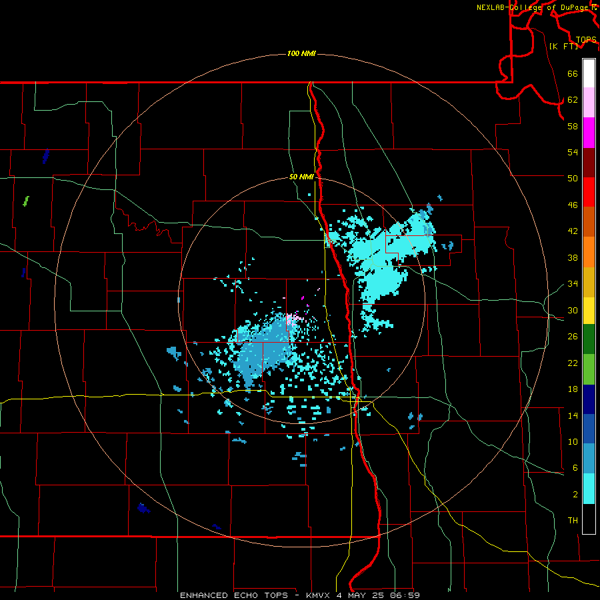The image size is (600, 600).
Task: Select the cyan swatch near bottom of legend
Action: click(x=589, y=489)
